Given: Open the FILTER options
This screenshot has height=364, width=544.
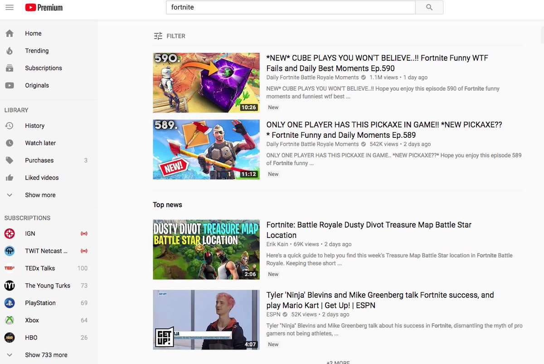Looking at the screenshot, I should point(170,36).
